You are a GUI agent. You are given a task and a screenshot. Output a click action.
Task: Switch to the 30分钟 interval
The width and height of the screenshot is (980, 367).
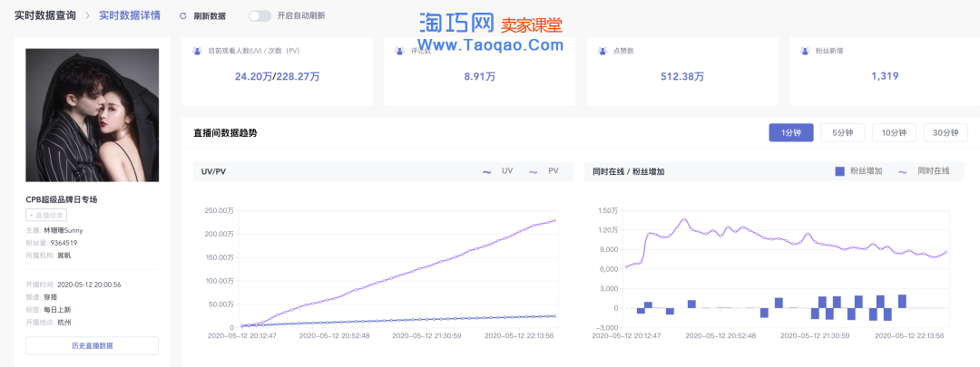click(946, 132)
